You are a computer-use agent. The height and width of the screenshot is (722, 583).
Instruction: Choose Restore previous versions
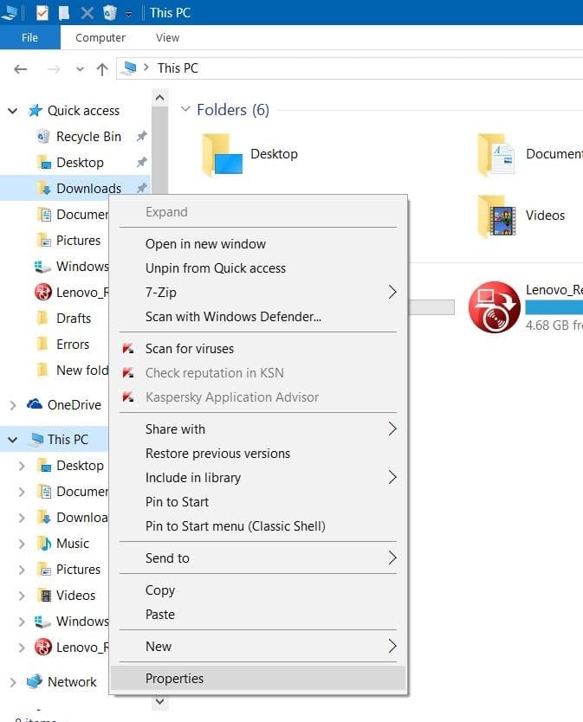pos(258,454)
